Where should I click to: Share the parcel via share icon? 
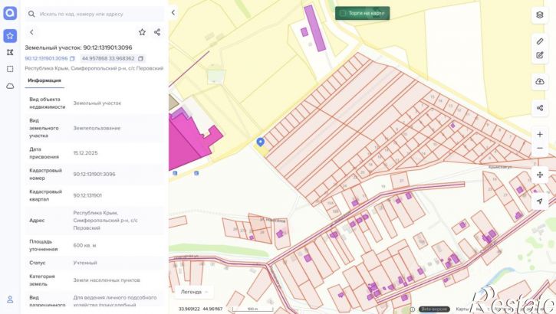157,32
